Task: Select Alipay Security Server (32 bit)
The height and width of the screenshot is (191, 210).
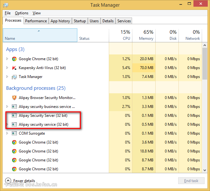Action: [x=102, y=116]
